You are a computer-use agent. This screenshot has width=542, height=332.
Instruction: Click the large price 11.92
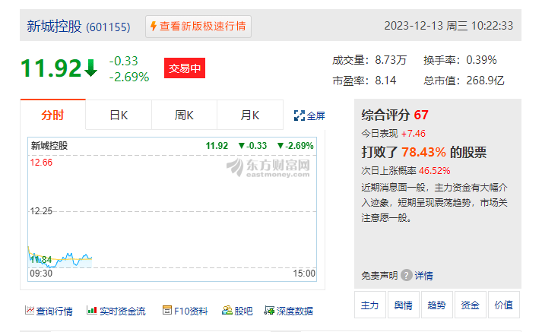(x=51, y=68)
